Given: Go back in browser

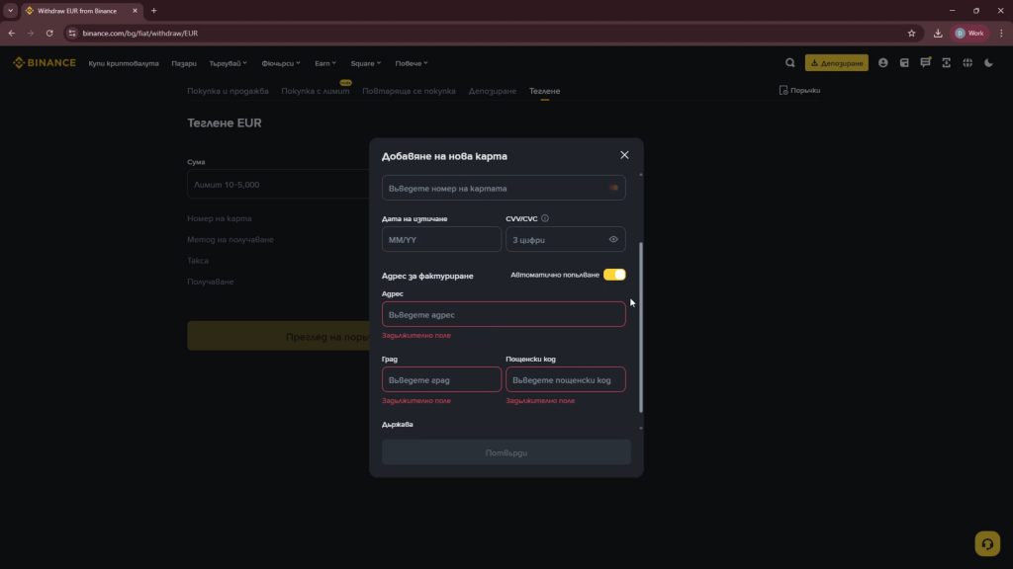Looking at the screenshot, I should (x=12, y=33).
